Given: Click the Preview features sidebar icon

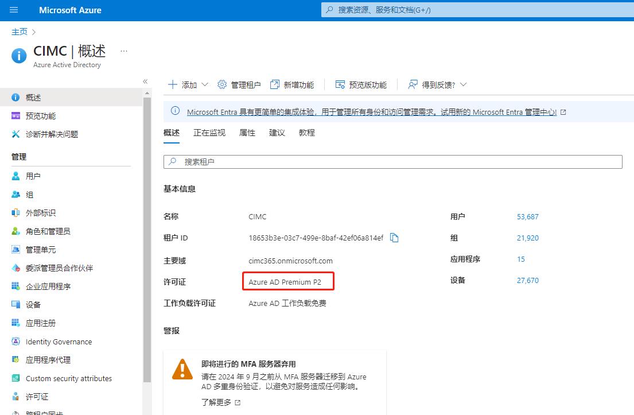Looking at the screenshot, I should pyautogui.click(x=15, y=116).
